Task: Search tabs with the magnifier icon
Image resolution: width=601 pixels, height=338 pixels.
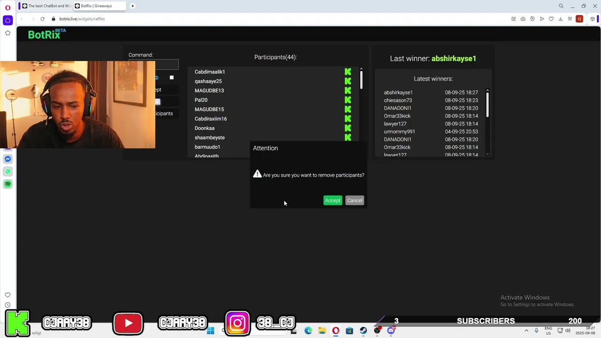Action: (561, 6)
